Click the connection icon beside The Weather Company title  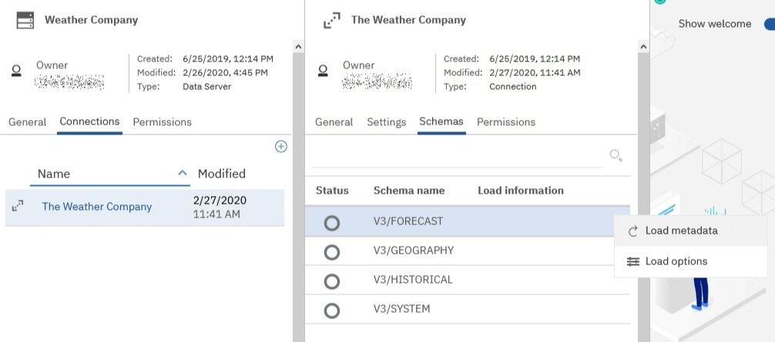(x=332, y=21)
